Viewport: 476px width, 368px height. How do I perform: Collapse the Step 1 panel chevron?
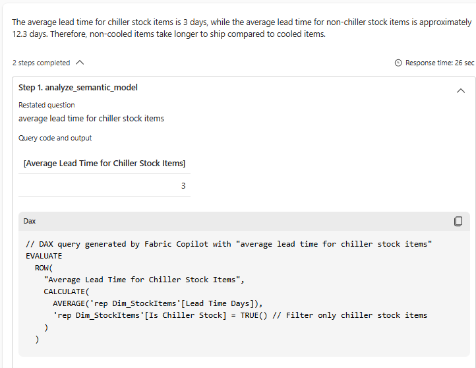(x=460, y=91)
